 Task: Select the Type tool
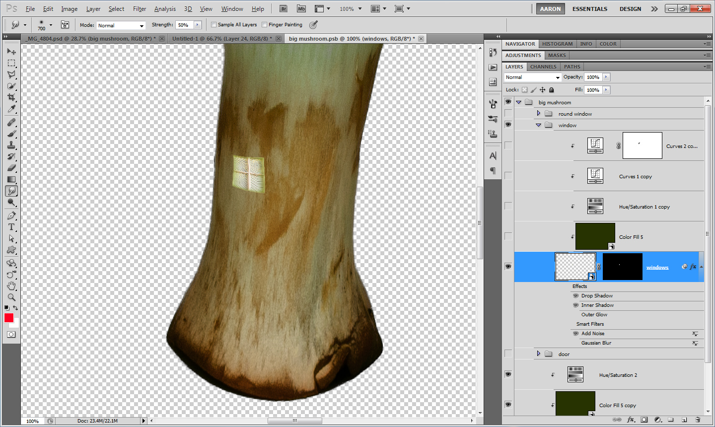pyautogui.click(x=11, y=227)
